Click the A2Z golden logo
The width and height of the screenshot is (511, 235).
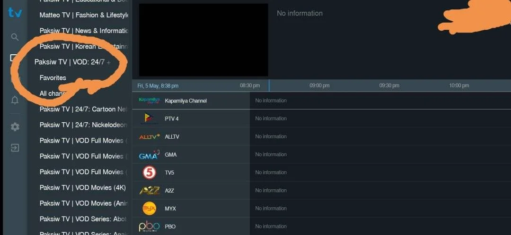(149, 191)
